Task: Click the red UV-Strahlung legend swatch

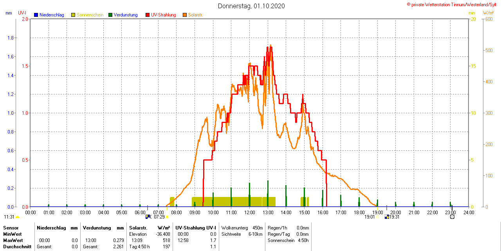Action: point(148,15)
